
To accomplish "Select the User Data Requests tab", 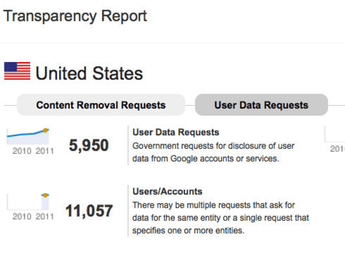I will tap(261, 105).
